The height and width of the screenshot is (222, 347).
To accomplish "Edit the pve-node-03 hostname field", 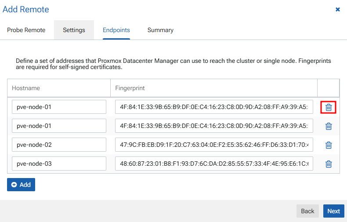I will [59, 164].
